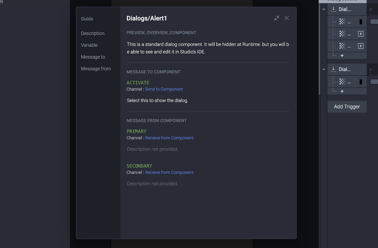Open Message from section in Guide
Image resolution: width=378 pixels, height=248 pixels.
click(96, 69)
